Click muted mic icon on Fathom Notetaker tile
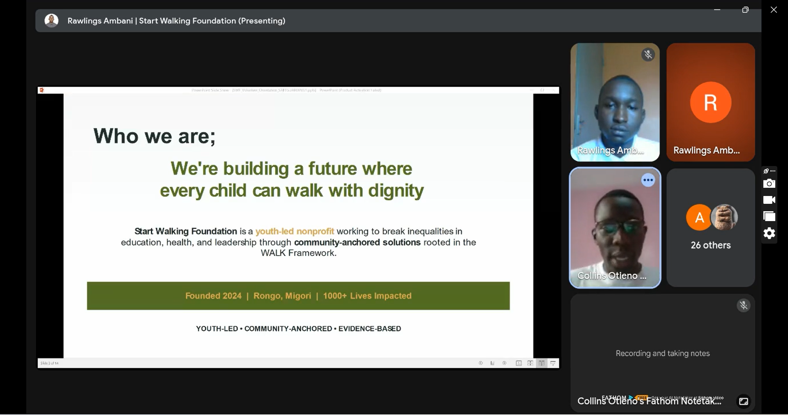This screenshot has width=788, height=415. click(744, 305)
